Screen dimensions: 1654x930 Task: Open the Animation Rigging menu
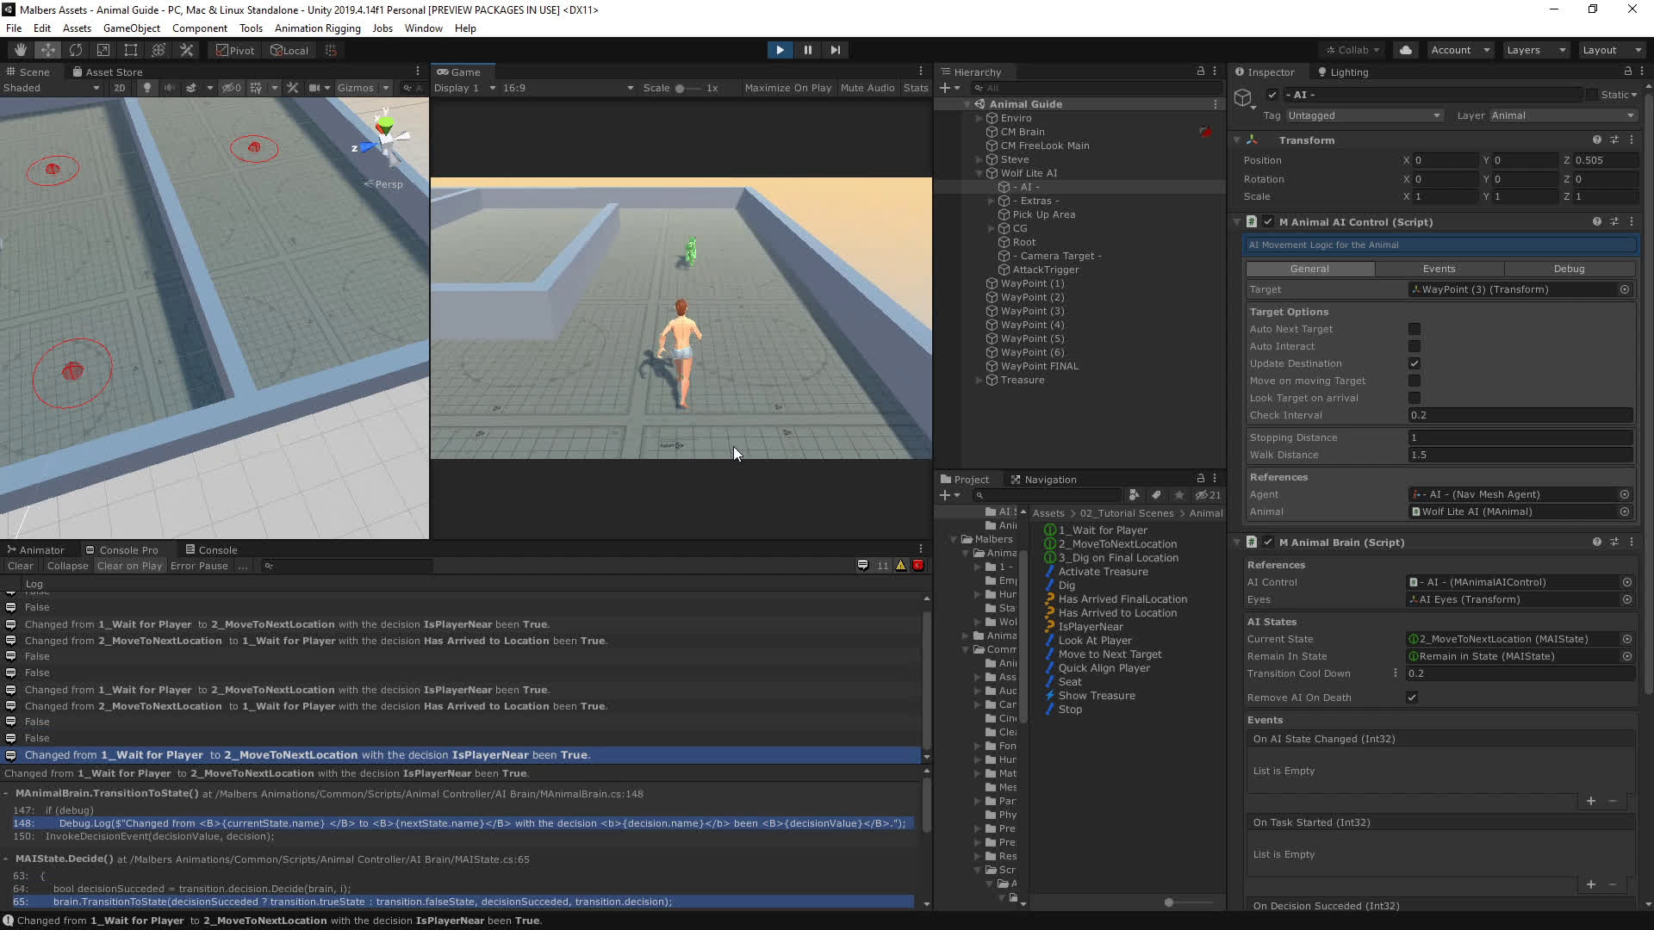pos(317,28)
